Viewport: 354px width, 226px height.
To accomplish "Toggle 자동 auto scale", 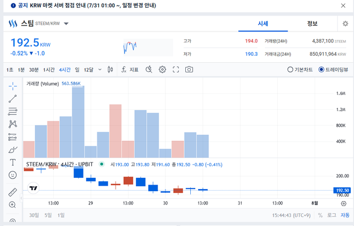I will tap(345, 215).
